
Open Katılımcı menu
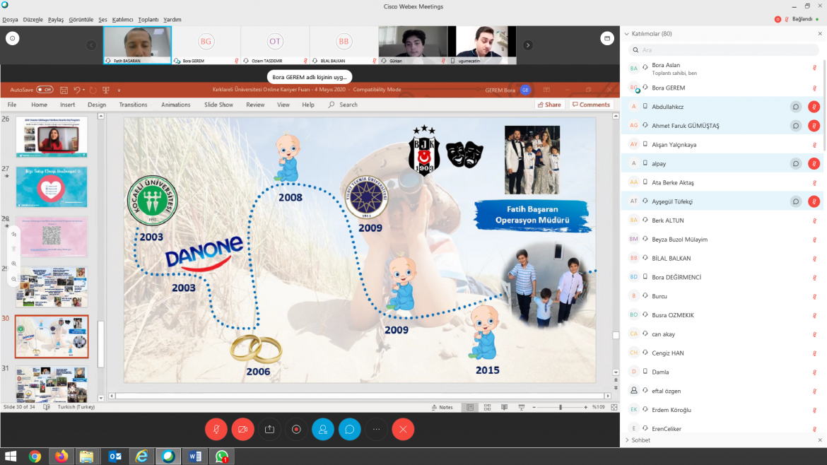[x=122, y=20]
